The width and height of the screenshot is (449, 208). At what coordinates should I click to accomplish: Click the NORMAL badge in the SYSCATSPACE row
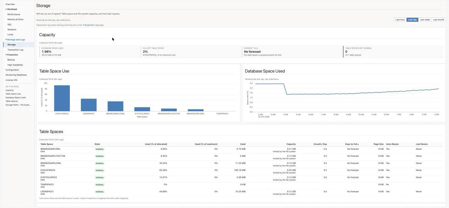100,170
